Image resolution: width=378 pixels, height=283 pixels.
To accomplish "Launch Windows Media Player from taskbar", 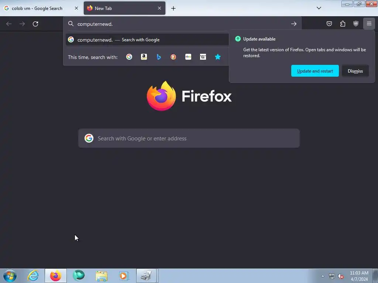I will coord(124,276).
